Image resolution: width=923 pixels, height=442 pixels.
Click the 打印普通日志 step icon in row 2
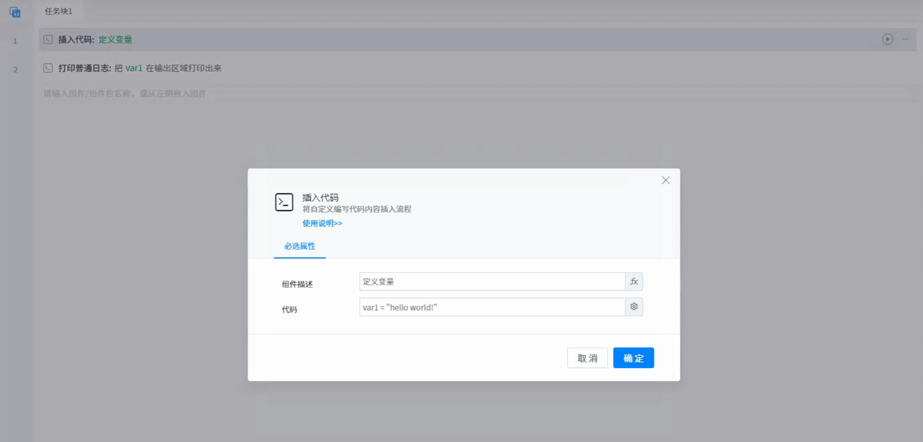click(48, 68)
